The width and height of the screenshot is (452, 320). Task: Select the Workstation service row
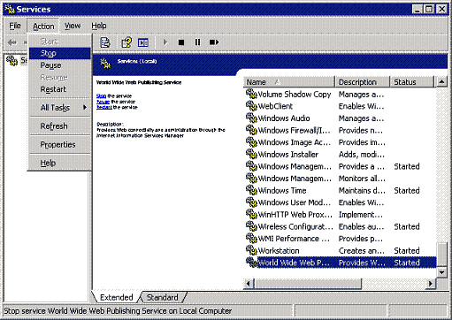tap(341, 251)
